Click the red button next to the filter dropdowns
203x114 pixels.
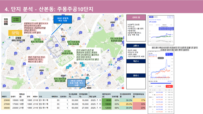[169, 86]
